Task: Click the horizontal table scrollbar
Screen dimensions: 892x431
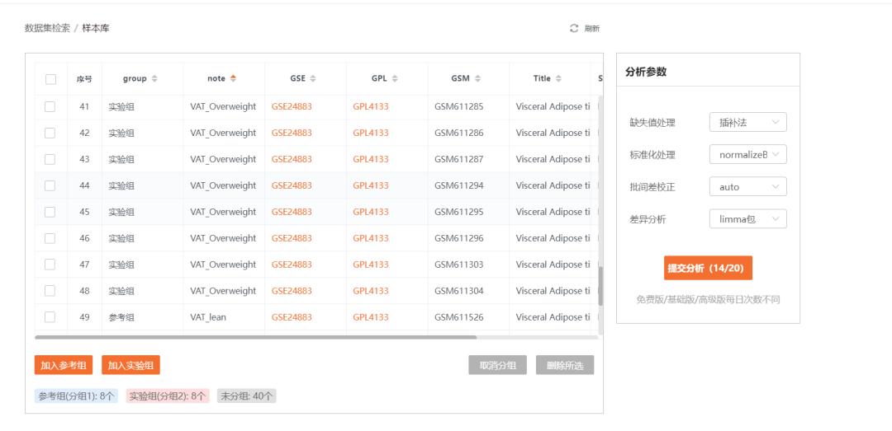Action: [x=256, y=337]
